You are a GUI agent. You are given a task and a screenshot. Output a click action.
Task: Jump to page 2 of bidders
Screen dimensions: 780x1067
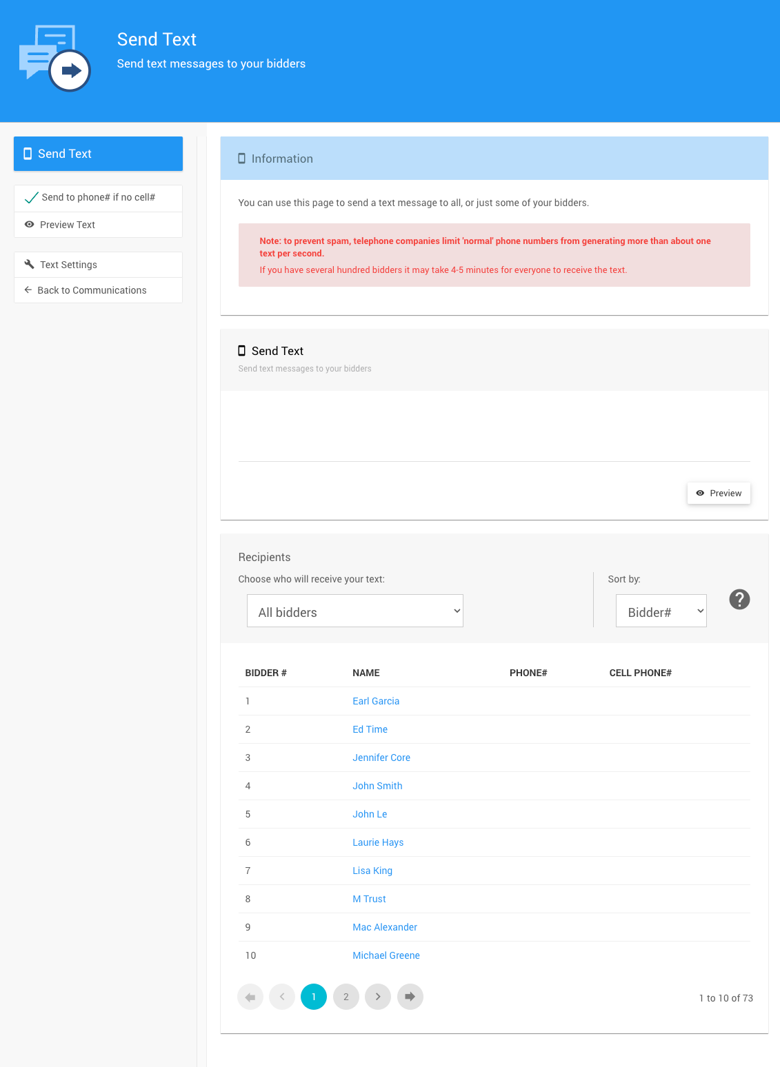point(346,997)
